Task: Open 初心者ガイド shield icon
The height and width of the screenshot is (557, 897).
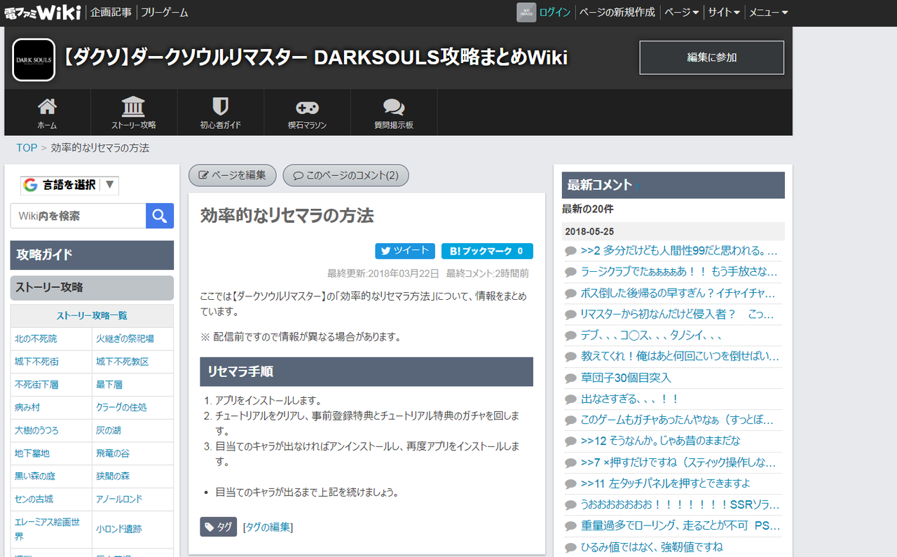Action: click(x=220, y=106)
